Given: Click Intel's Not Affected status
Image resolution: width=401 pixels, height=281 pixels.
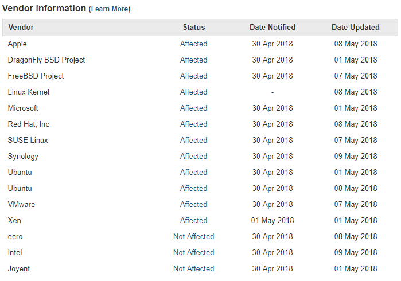Looking at the screenshot, I should 193,252.
